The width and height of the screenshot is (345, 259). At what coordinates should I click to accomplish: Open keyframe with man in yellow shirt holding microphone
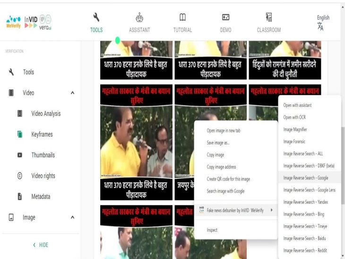point(136,142)
